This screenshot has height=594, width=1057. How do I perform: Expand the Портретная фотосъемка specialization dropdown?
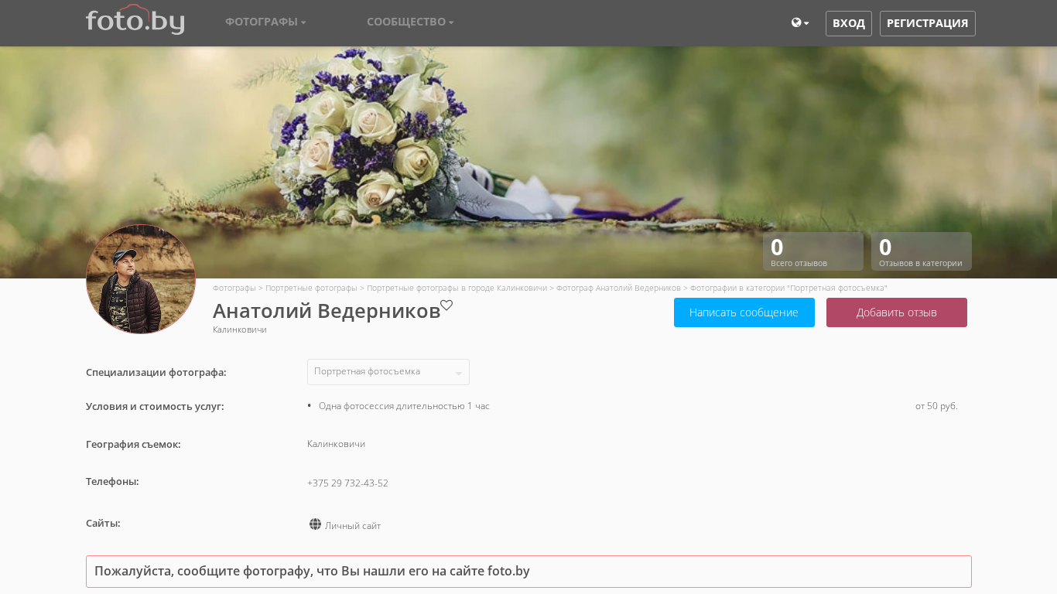click(x=388, y=372)
